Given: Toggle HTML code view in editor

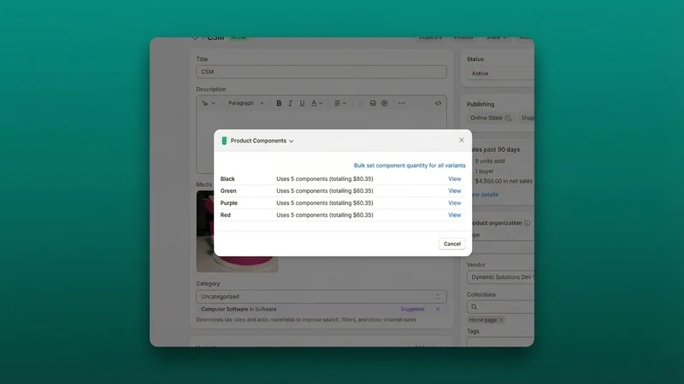Looking at the screenshot, I should (438, 103).
